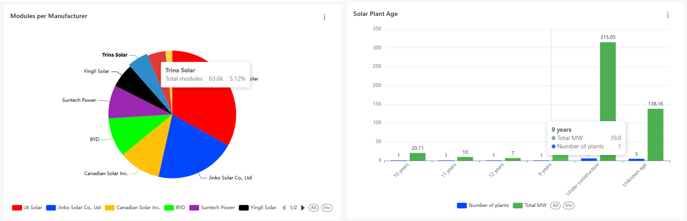Image resolution: width=687 pixels, height=221 pixels.
Task: Go to next legend page arrow
Action: pyautogui.click(x=303, y=208)
